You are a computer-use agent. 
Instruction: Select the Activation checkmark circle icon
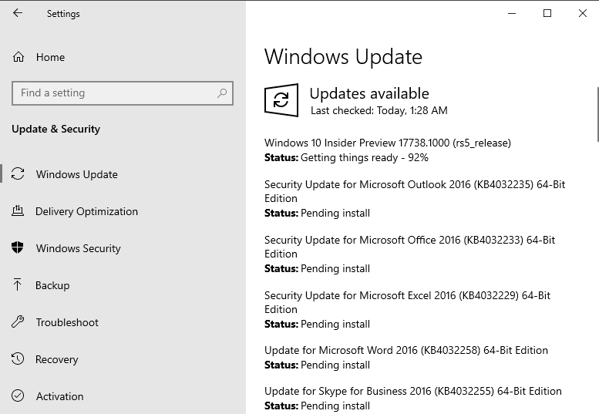coord(18,395)
